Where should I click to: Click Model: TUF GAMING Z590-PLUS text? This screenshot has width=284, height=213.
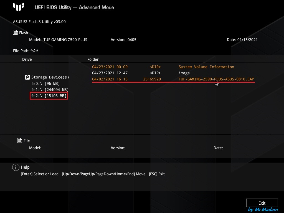[x=58, y=40]
